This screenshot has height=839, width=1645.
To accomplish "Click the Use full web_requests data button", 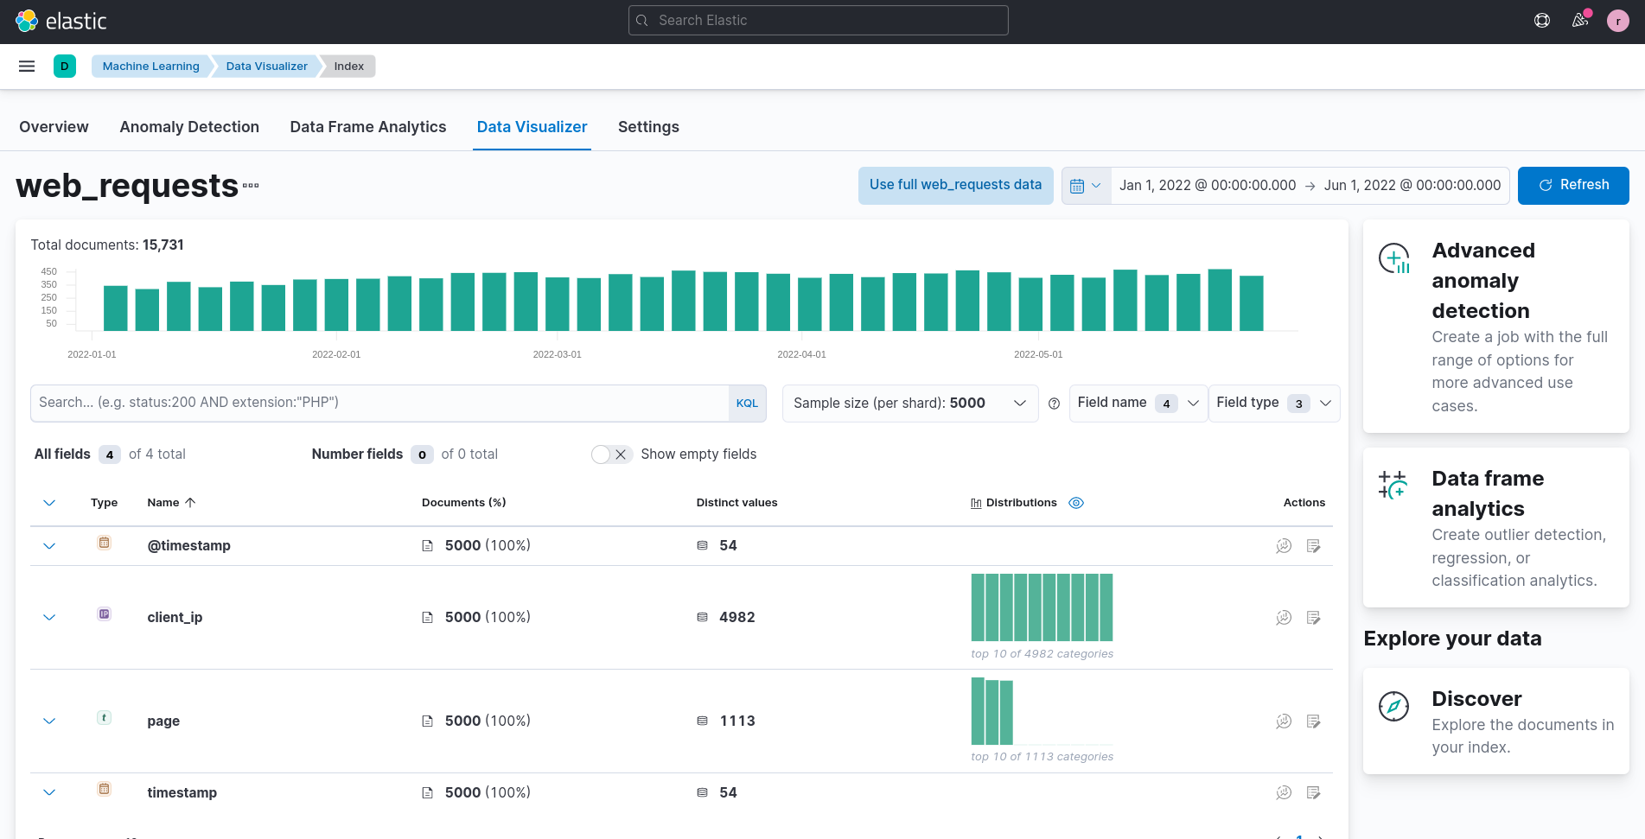I will tap(955, 185).
